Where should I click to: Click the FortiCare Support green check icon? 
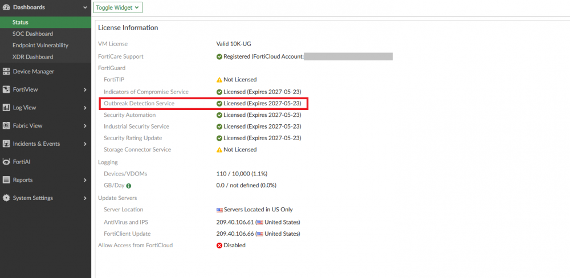(219, 57)
